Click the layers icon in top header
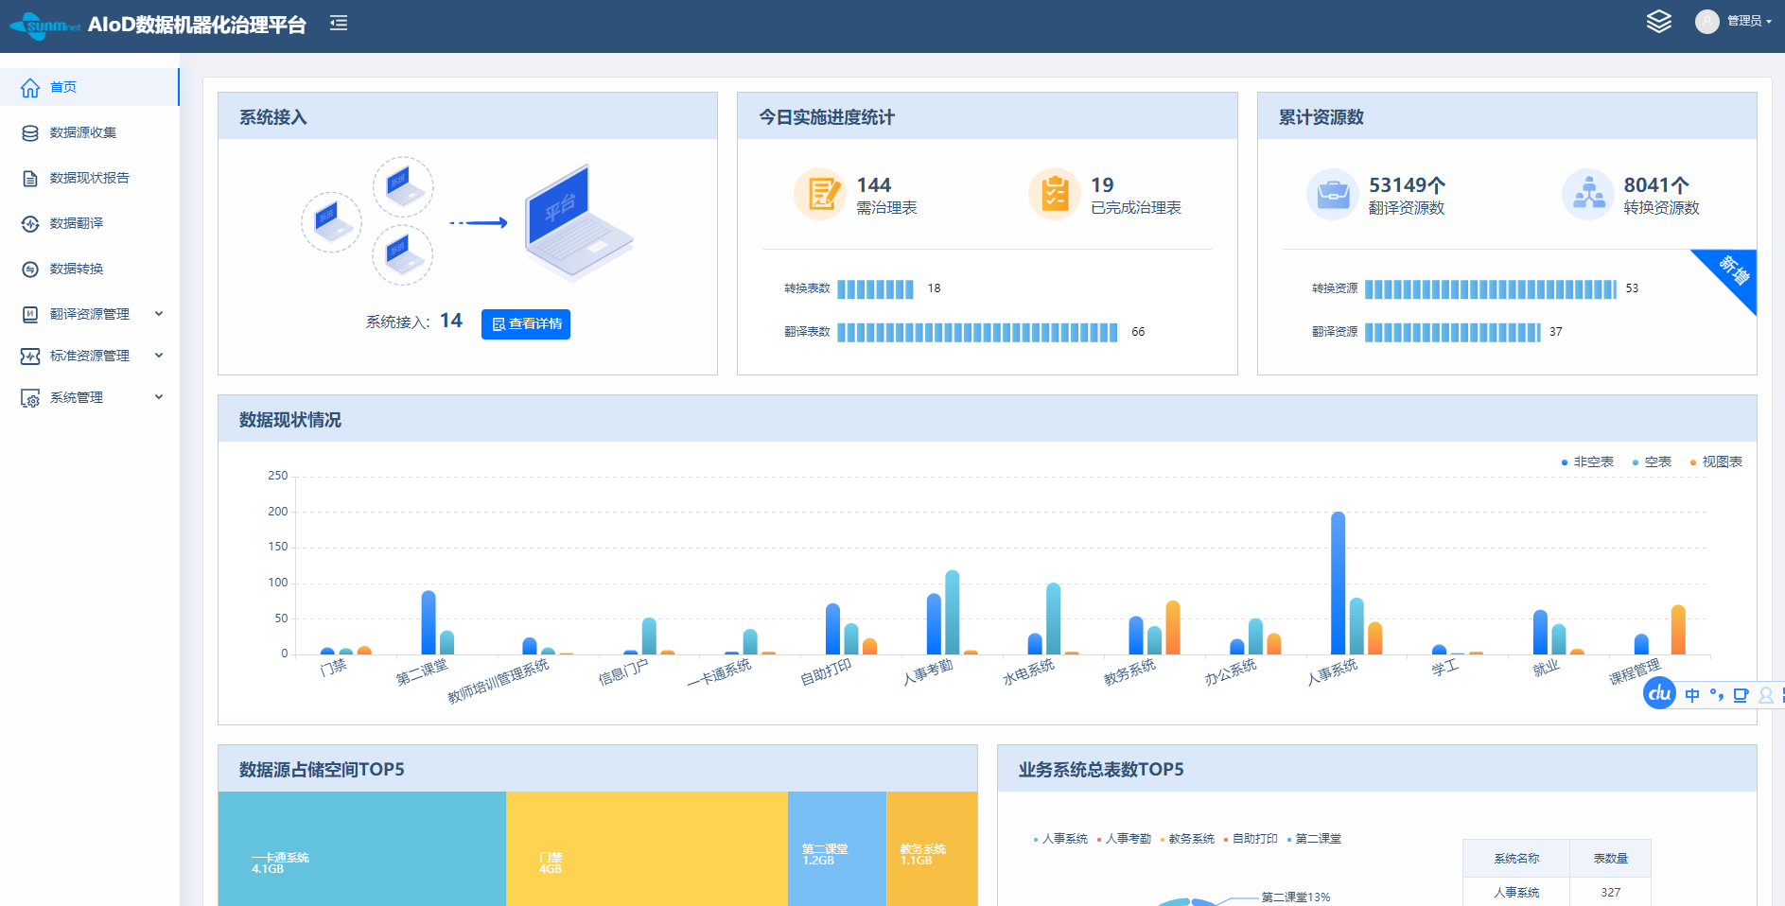This screenshot has height=906, width=1785. coord(1658,22)
